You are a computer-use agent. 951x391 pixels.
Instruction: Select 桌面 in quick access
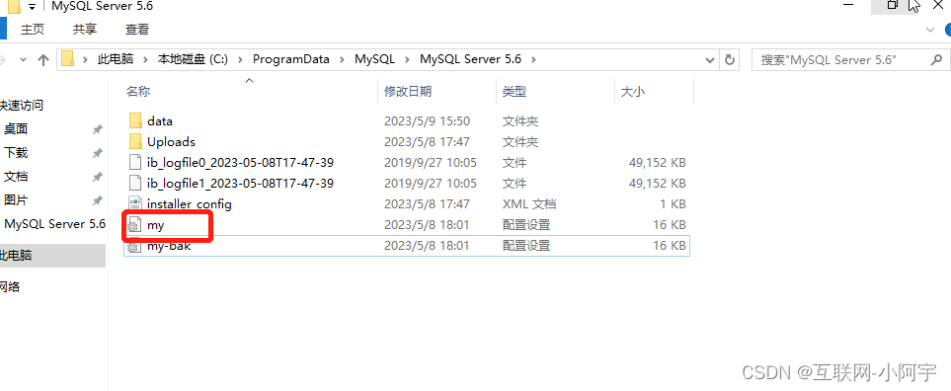tap(16, 129)
